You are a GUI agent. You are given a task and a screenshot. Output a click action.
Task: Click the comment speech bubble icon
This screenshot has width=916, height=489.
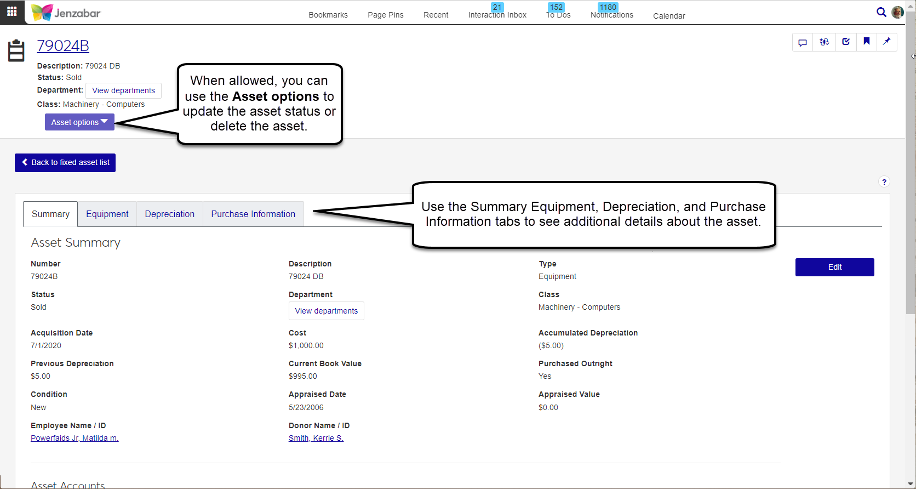click(803, 42)
